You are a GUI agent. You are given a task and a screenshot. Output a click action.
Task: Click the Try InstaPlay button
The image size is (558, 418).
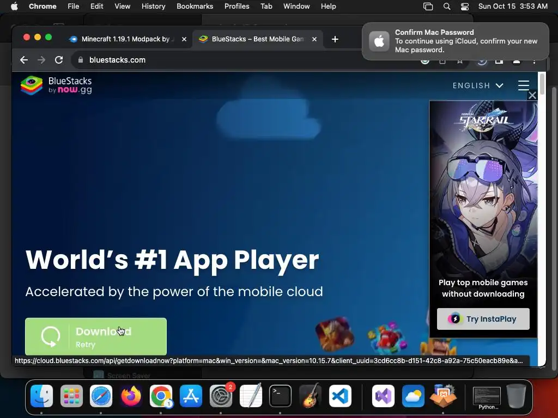tap(483, 319)
